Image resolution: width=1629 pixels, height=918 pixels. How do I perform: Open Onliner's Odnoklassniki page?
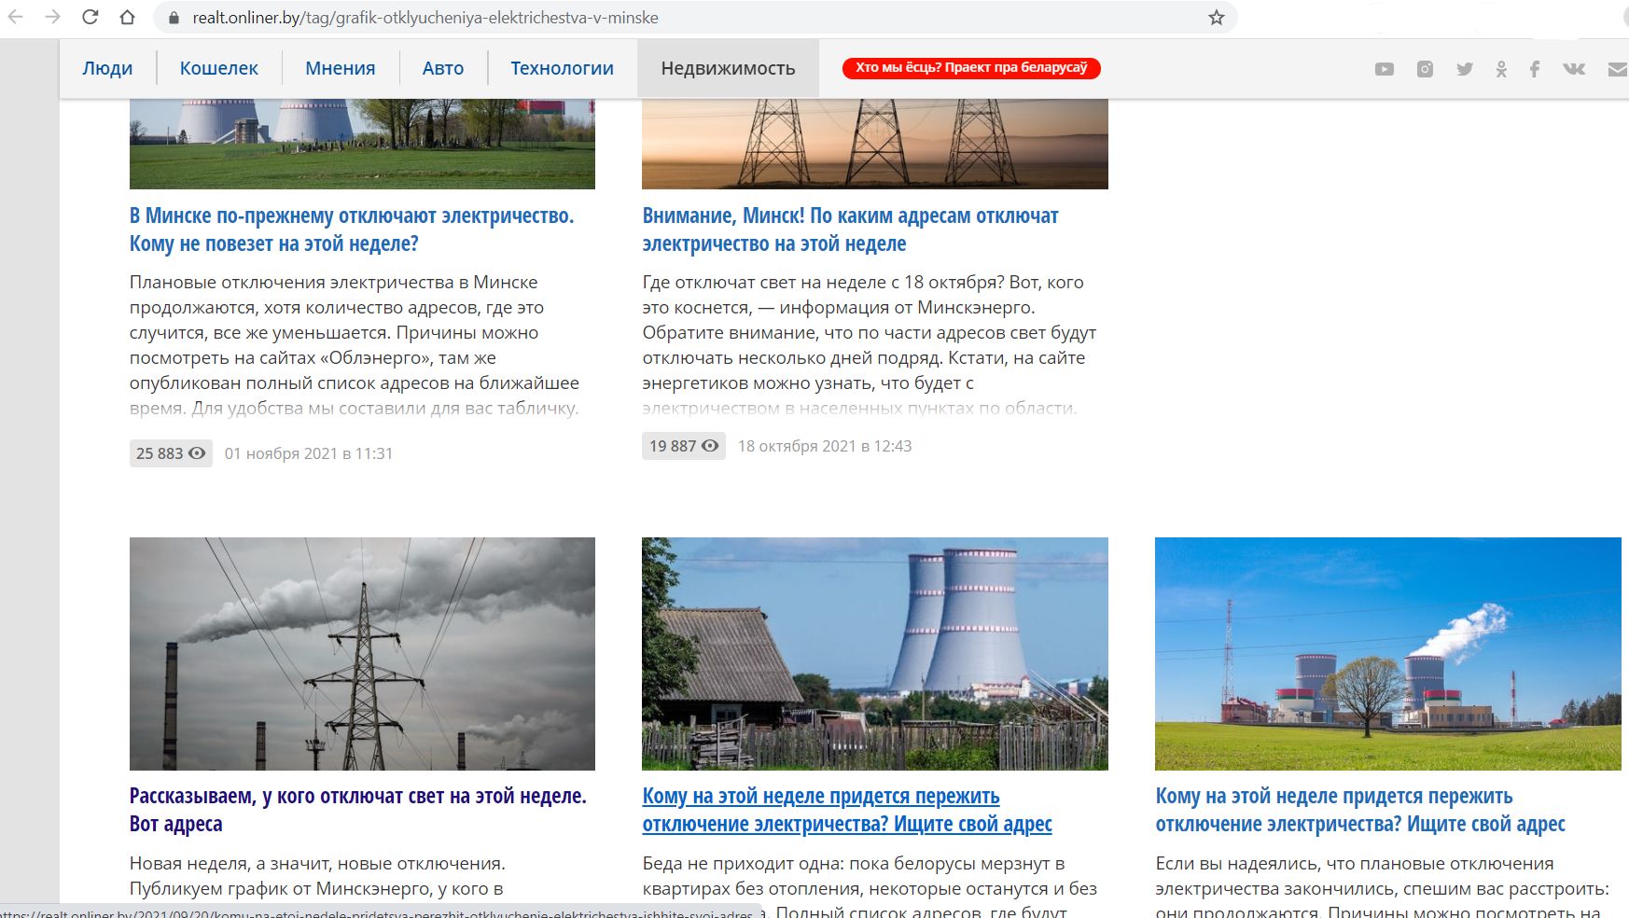1501,69
